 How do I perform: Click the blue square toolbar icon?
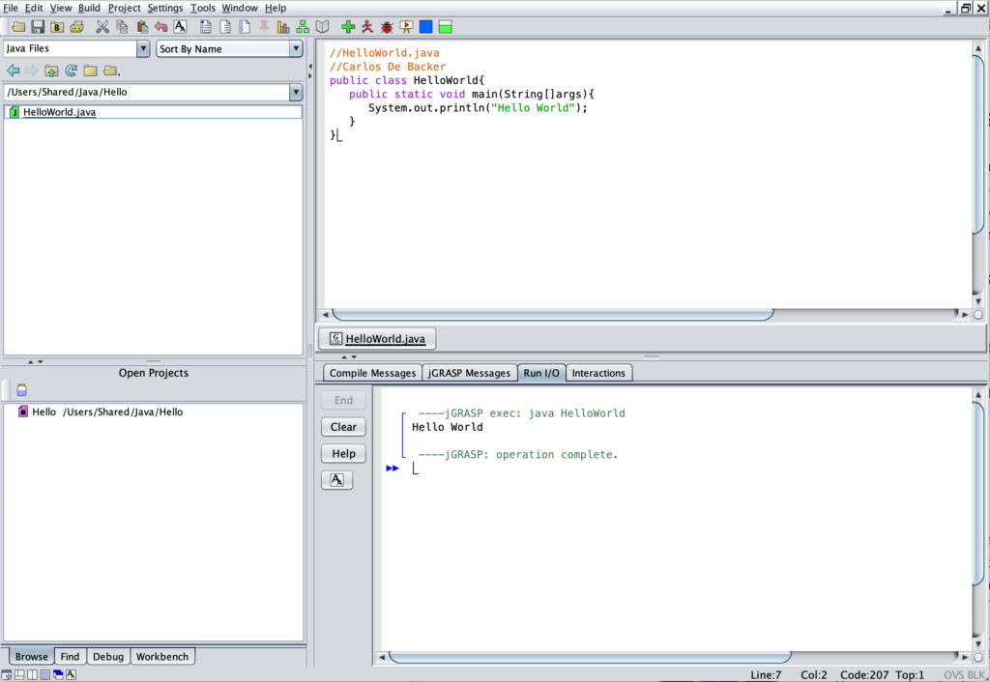click(x=426, y=27)
